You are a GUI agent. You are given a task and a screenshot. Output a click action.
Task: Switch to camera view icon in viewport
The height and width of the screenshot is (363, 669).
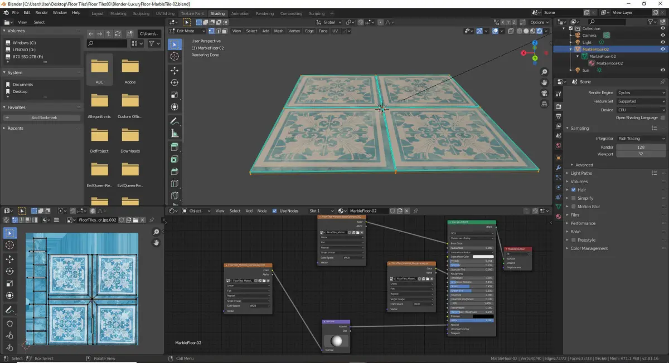pyautogui.click(x=544, y=94)
